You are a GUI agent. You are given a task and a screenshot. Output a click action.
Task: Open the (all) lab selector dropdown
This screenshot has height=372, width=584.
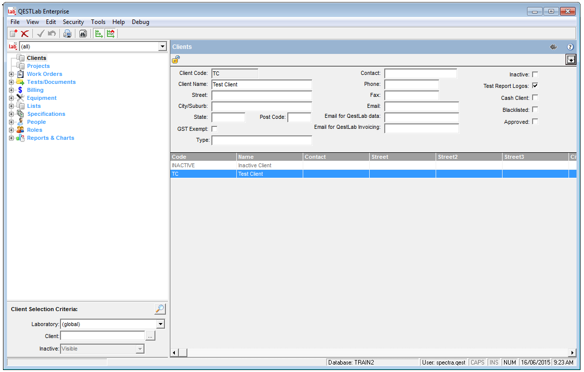[x=162, y=46]
